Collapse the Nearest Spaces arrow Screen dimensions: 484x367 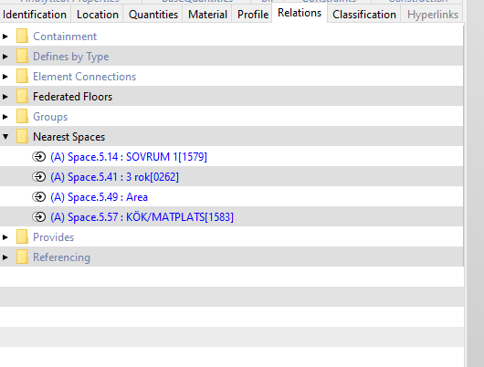[x=5, y=137]
